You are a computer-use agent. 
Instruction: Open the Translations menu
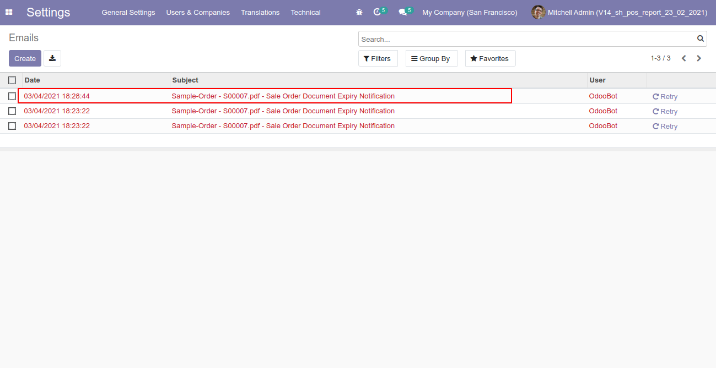[x=260, y=12]
